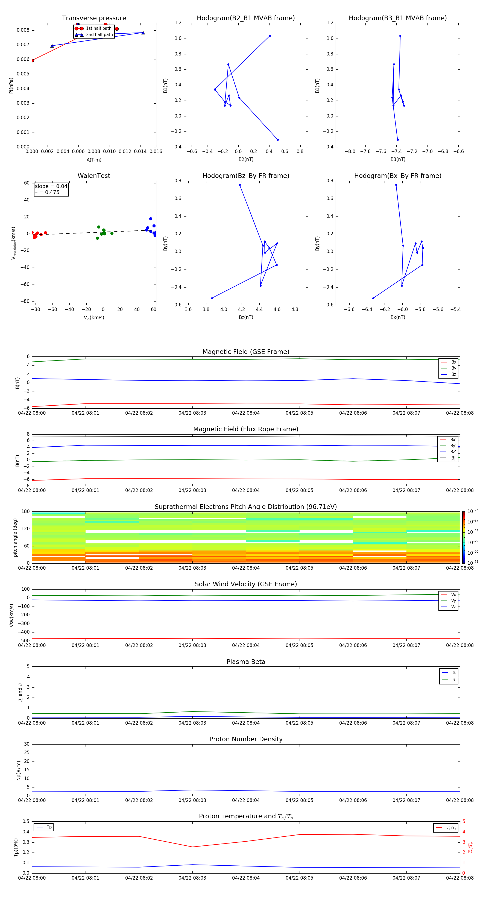Click the "Bx(nT)" x-axis label
Viewport: 492px width, 902px height.
398,318
